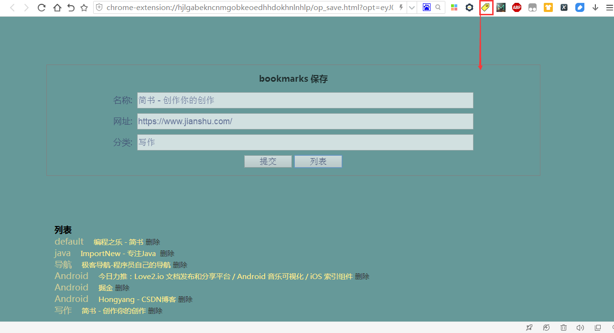The height and width of the screenshot is (333, 614).
Task: Delete the Love2.io bookmark entry
Action: pos(362,277)
